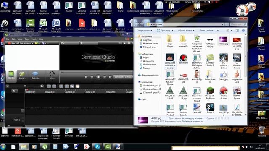The height and width of the screenshot is (151, 269).
Task: Select the Portal 2 shortcut in Explorer
Action: [210, 108]
